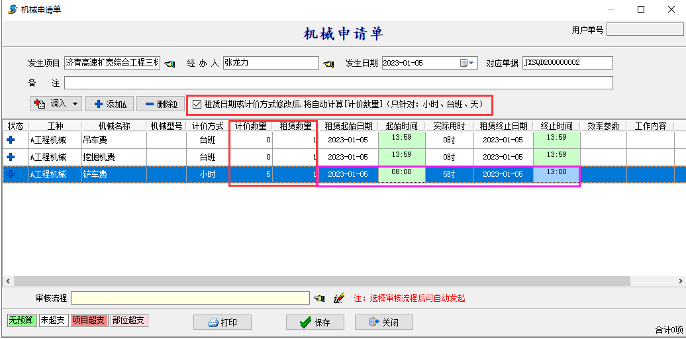This screenshot has width=686, height=339.
Task: Click the 租赁起始日期 column header
Action: pyautogui.click(x=348, y=126)
